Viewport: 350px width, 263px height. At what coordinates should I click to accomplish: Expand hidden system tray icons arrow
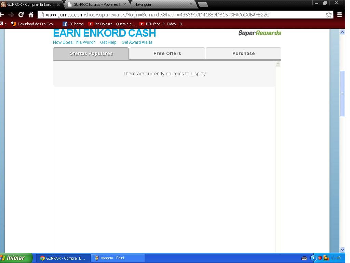[x=313, y=258]
